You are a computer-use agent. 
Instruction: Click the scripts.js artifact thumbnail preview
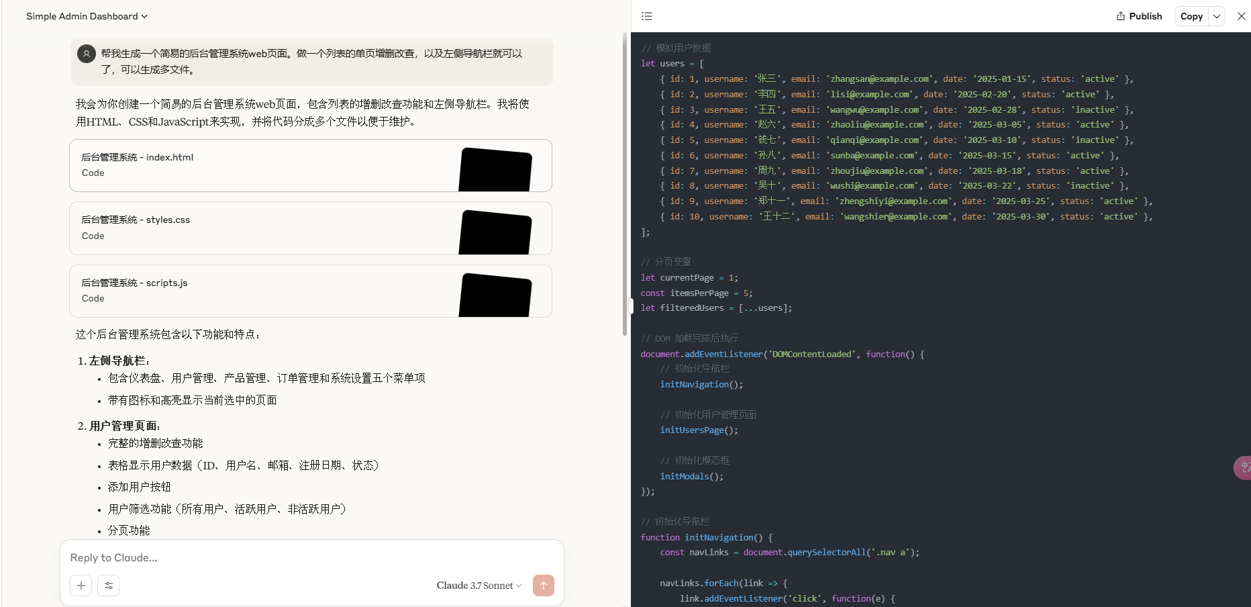tap(495, 295)
